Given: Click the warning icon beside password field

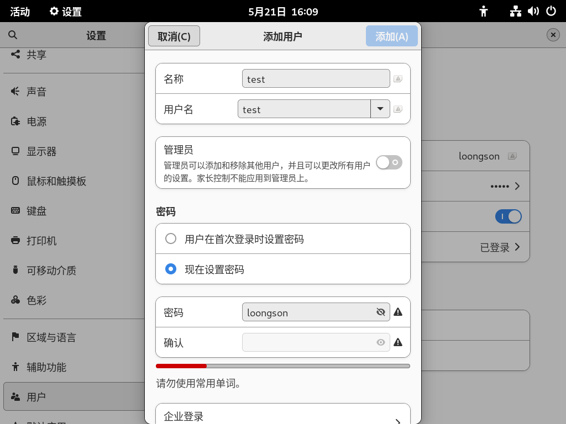Looking at the screenshot, I should (398, 312).
